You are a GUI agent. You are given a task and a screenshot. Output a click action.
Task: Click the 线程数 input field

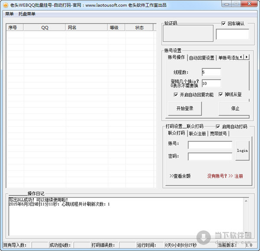click(211, 72)
